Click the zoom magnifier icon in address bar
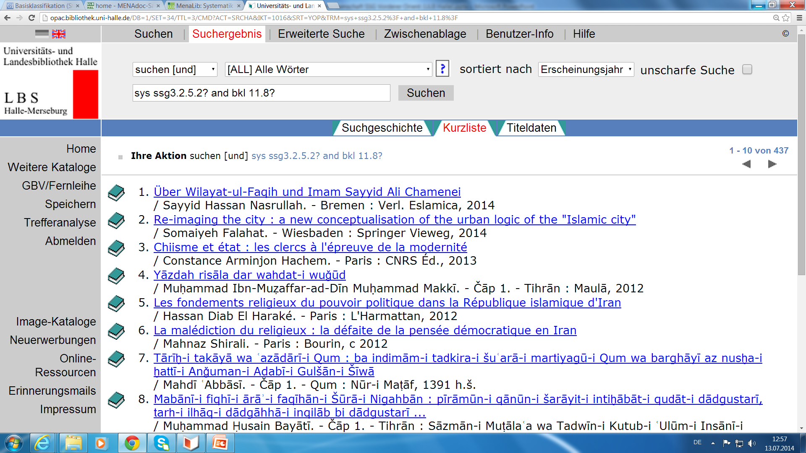The height and width of the screenshot is (453, 806). click(776, 18)
